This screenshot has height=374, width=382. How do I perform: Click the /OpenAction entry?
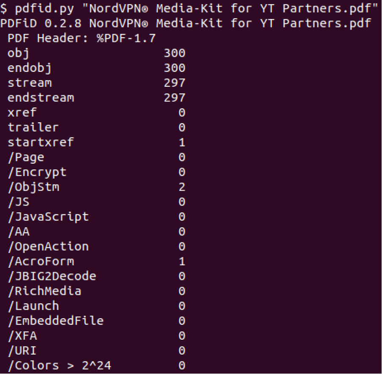(48, 247)
